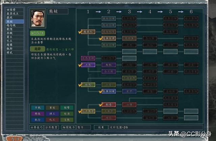
Task: Select the blue node right of 水軍訓練
Action: [129, 91]
